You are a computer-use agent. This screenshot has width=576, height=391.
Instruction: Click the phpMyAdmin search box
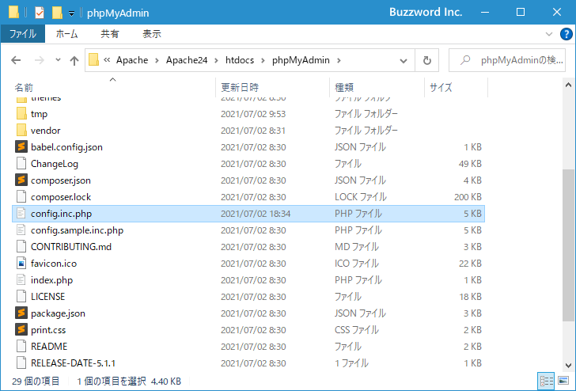pos(506,60)
